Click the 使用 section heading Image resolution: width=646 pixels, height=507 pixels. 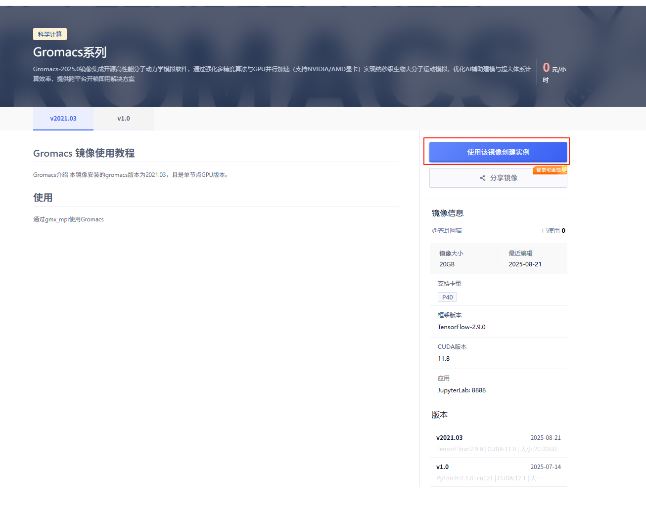pos(43,198)
